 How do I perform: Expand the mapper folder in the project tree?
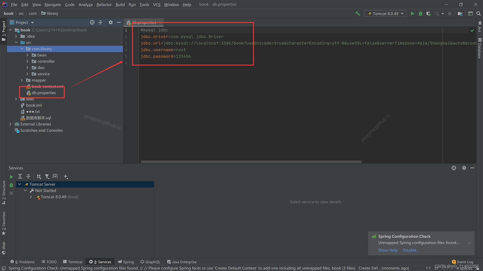(22, 80)
